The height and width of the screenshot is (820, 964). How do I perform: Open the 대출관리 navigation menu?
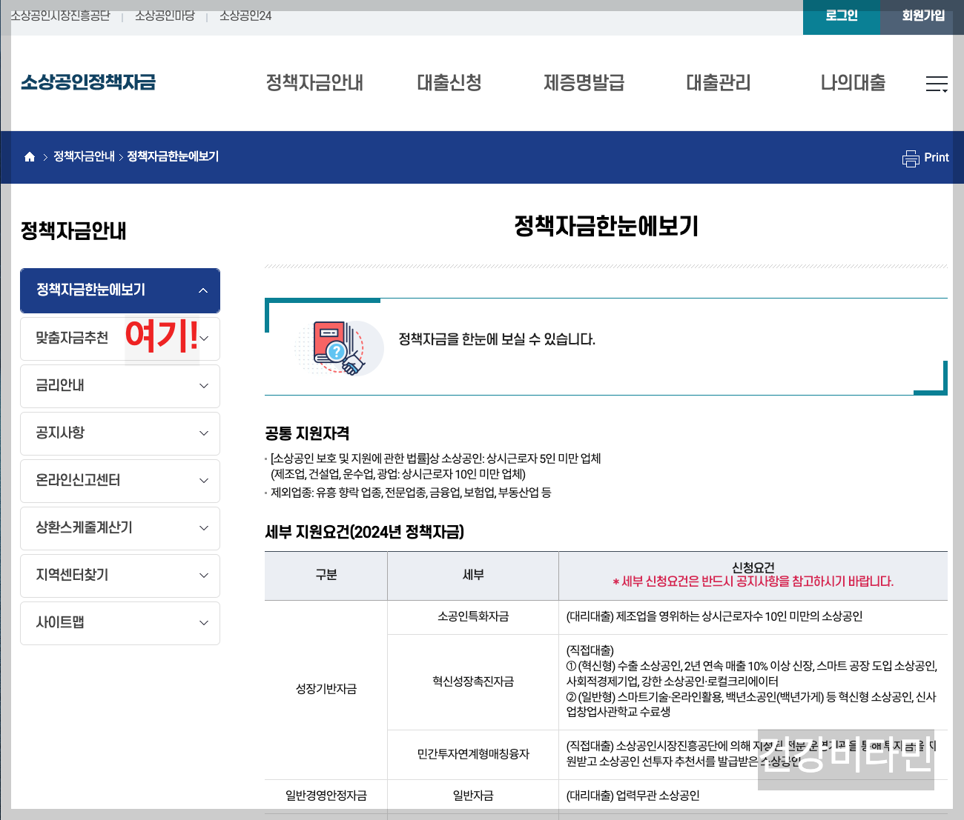(x=717, y=83)
